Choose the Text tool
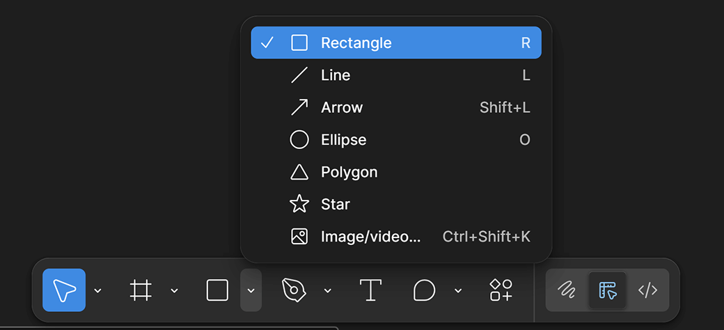 [370, 290]
